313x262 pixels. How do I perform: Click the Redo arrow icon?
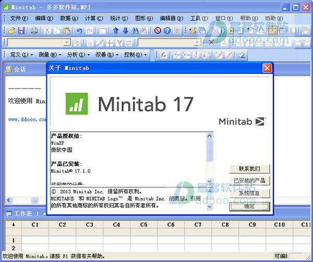(89, 31)
